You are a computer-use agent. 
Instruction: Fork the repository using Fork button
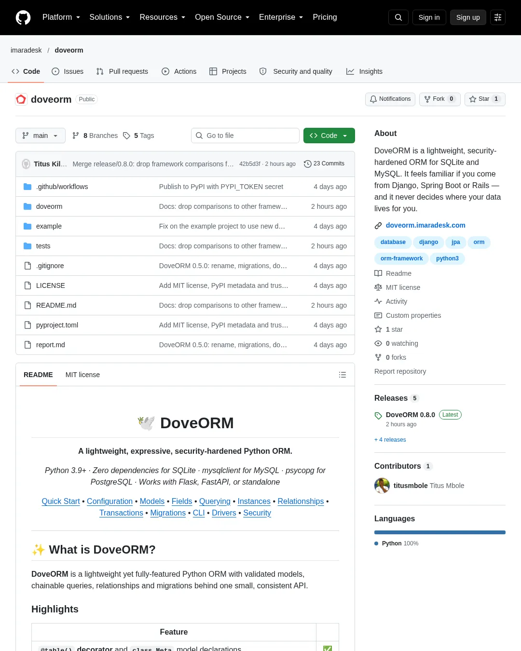[440, 99]
